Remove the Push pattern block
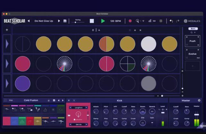The width and height of the screenshot is (206, 134). 198,37
